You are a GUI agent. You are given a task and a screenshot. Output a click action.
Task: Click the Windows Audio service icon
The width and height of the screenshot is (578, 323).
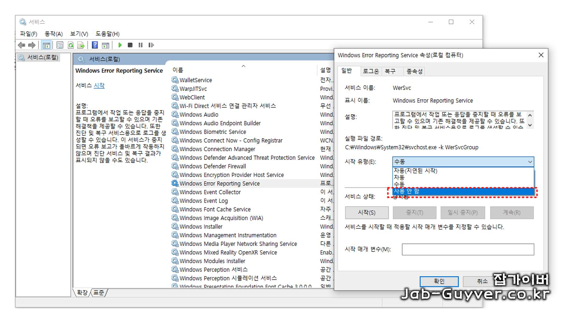pyautogui.click(x=175, y=114)
